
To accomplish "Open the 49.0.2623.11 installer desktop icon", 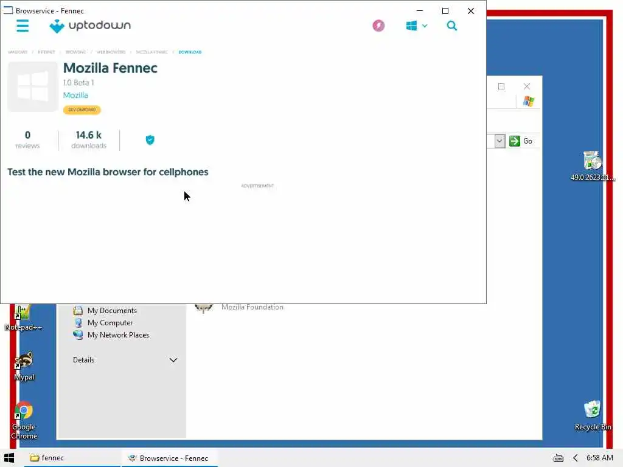I will click(x=593, y=166).
